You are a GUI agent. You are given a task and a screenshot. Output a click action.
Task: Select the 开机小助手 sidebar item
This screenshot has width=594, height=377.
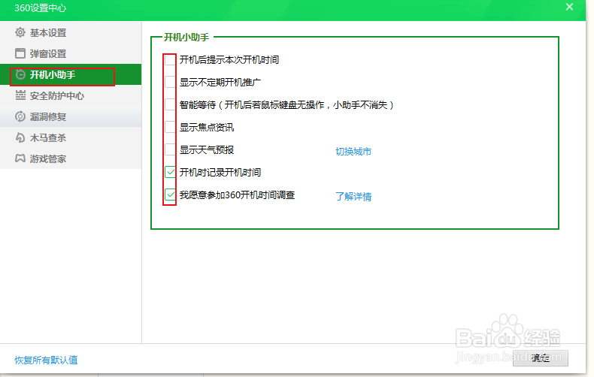pyautogui.click(x=71, y=74)
